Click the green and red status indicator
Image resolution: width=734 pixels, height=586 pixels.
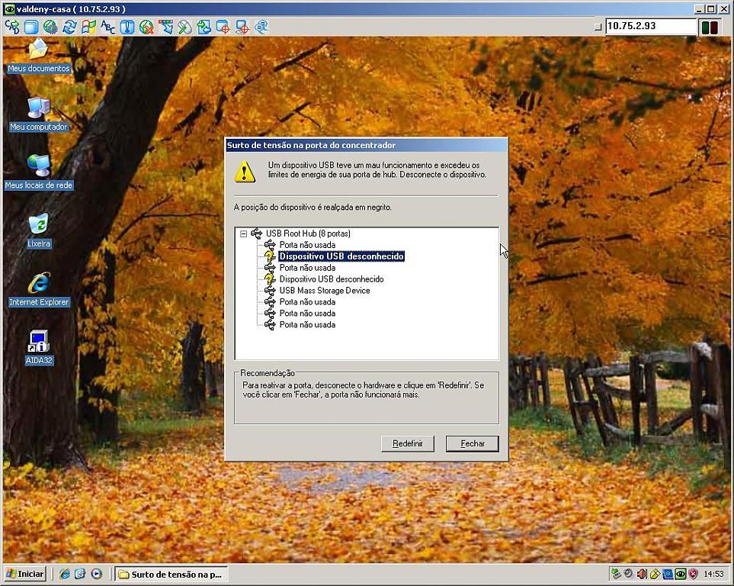[710, 27]
